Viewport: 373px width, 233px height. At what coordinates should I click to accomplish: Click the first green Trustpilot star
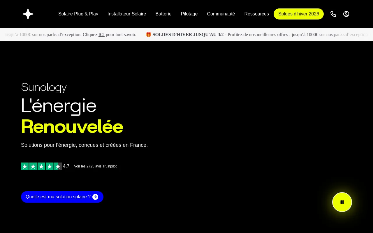pos(25,166)
